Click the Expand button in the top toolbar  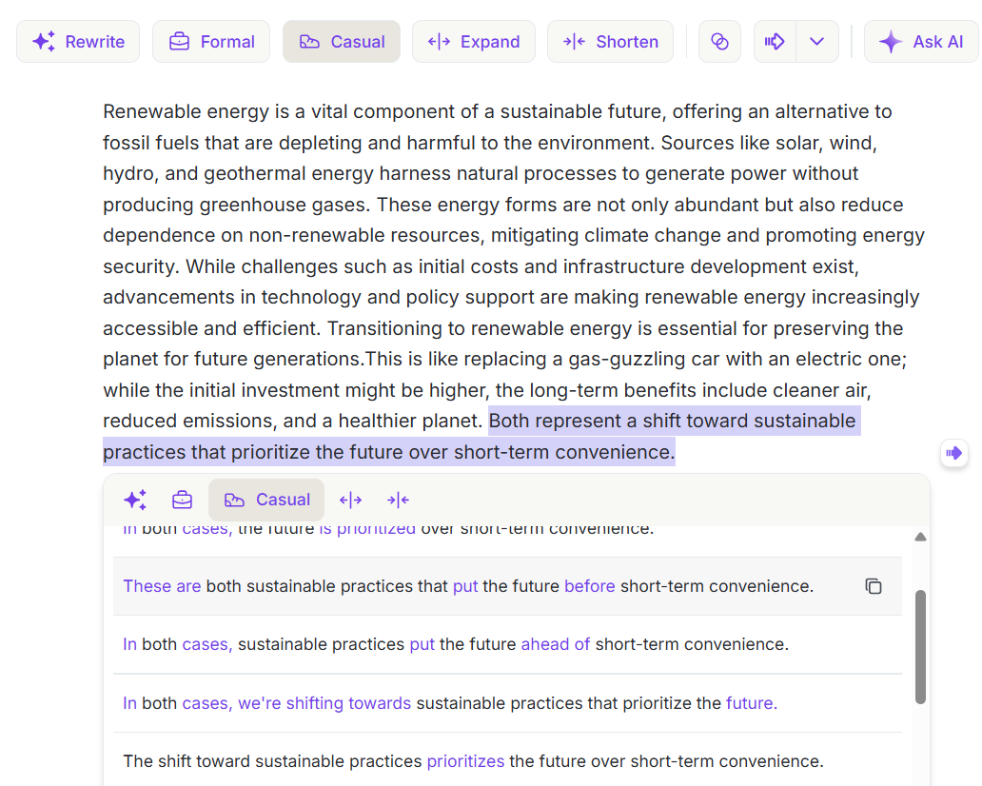[x=474, y=42]
